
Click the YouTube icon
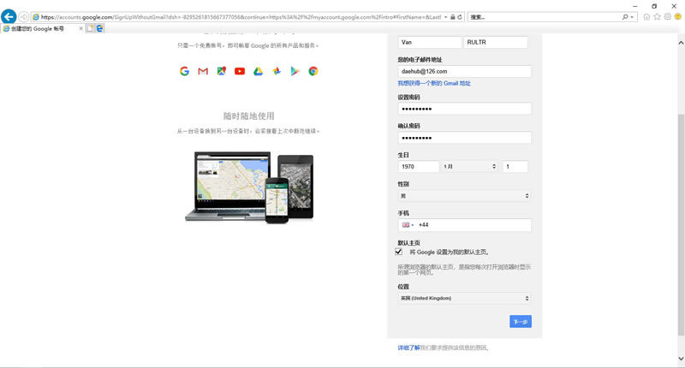240,71
